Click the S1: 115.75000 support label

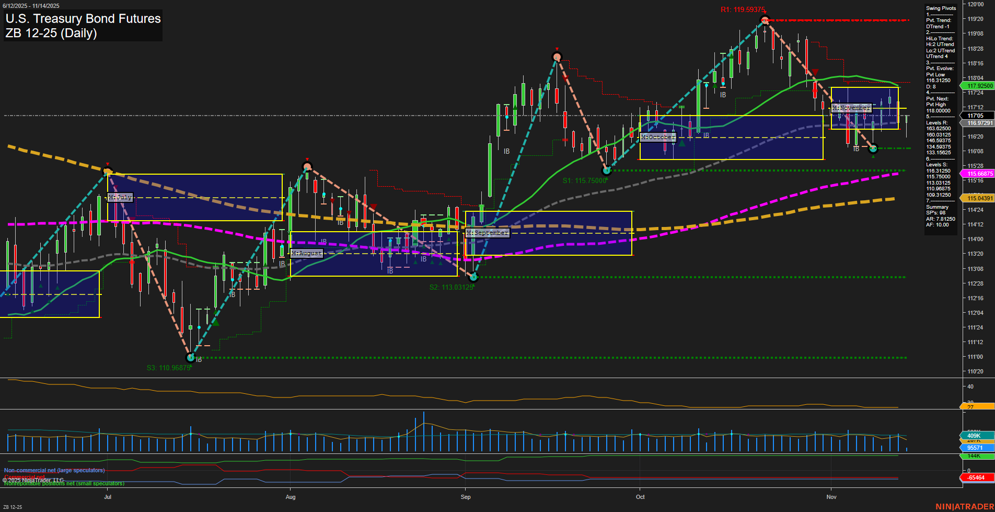pos(584,180)
